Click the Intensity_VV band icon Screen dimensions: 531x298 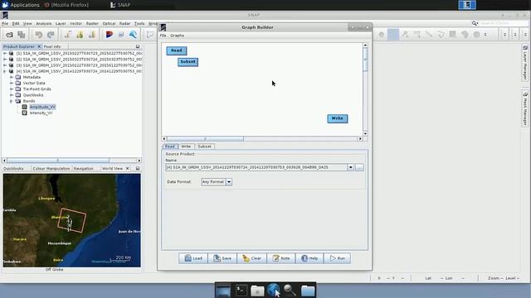[24, 113]
